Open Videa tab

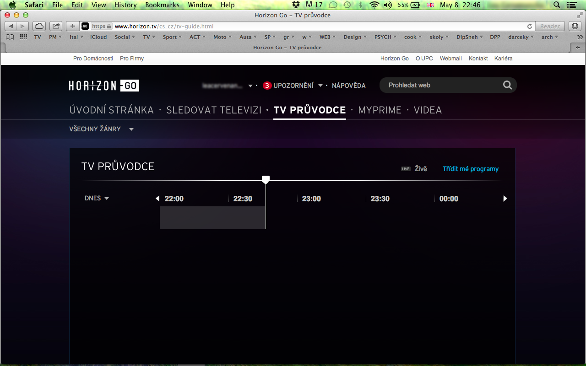tap(428, 110)
